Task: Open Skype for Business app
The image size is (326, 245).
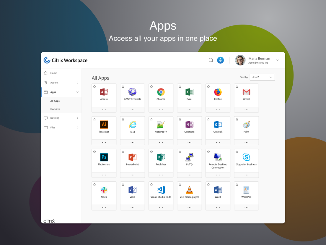Action: [246, 157]
